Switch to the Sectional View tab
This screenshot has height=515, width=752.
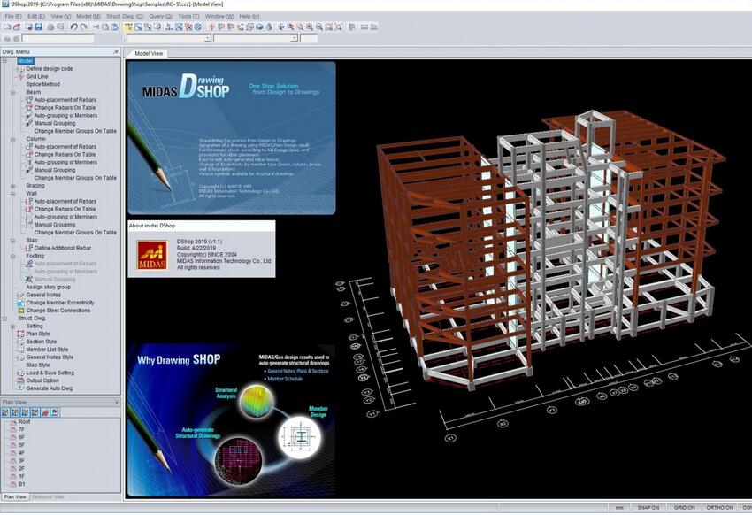48,497
